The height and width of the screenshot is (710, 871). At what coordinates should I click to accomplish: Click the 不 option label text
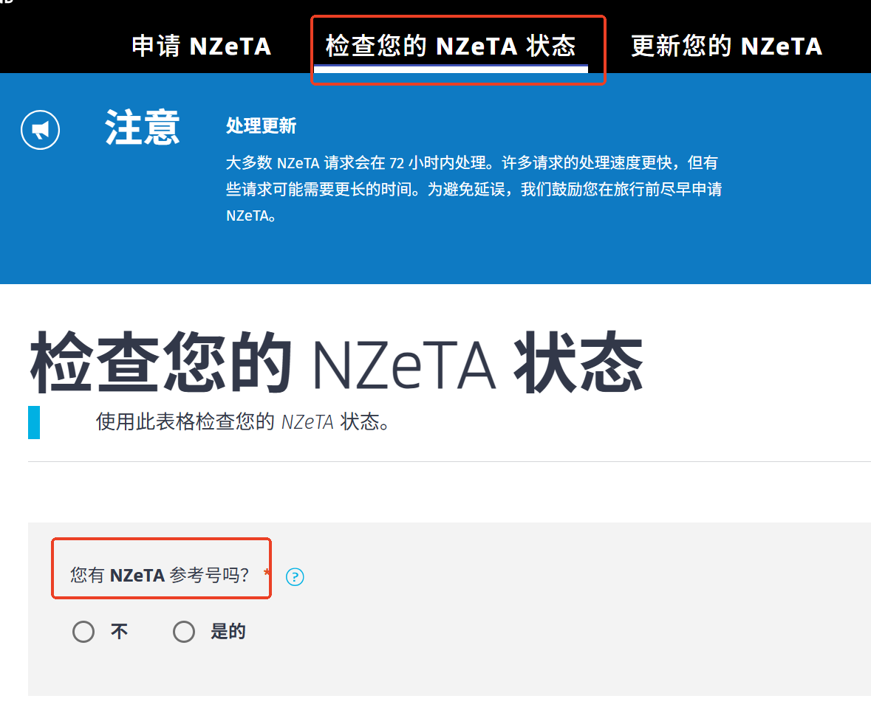point(119,632)
